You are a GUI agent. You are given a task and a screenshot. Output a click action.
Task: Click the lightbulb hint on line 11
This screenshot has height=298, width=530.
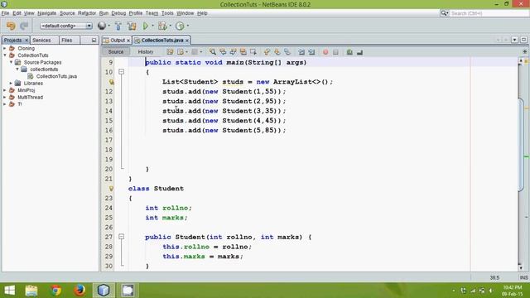pyautogui.click(x=112, y=82)
